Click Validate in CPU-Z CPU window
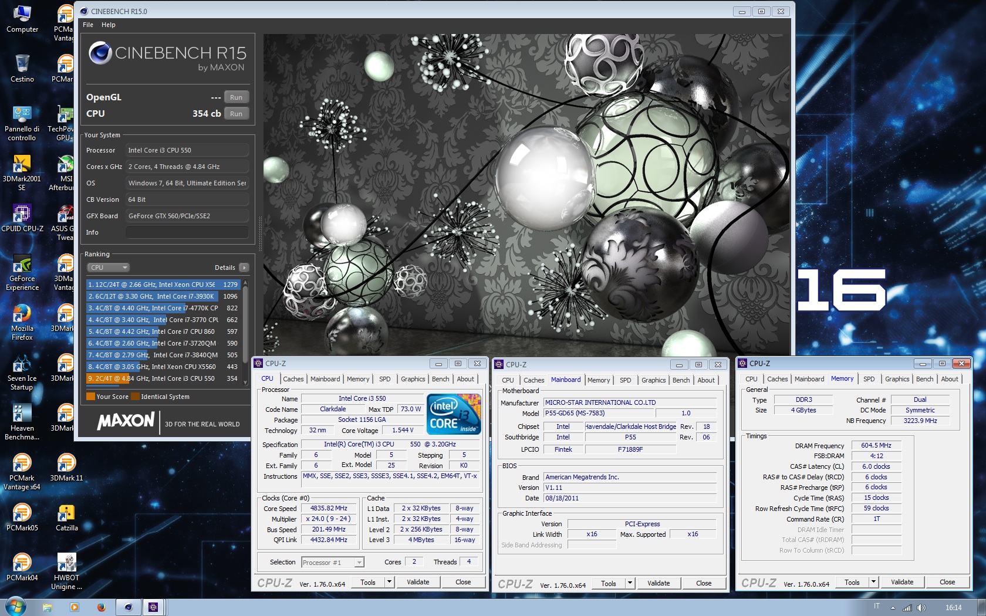The width and height of the screenshot is (986, 616). point(418,582)
